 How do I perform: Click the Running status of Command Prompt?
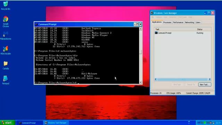200,33
